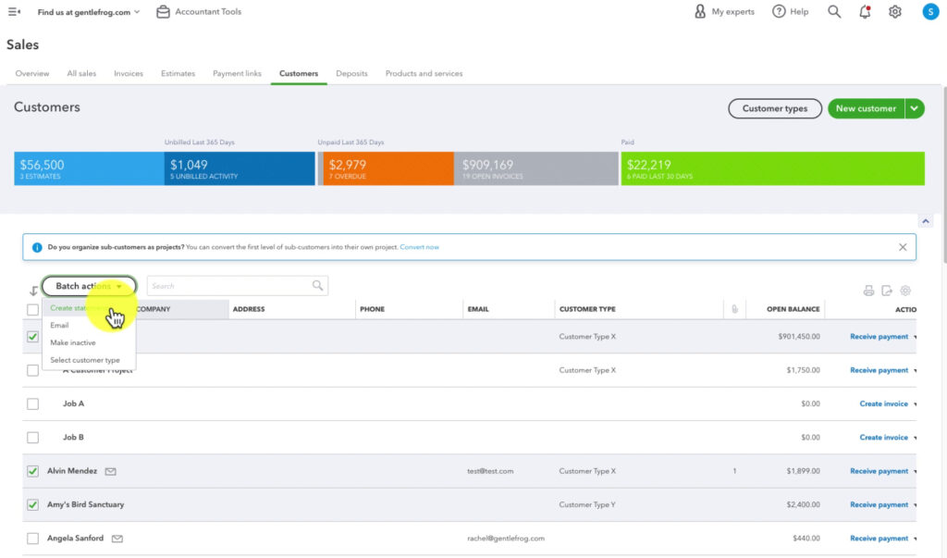Switch to the Invoices tab

tap(129, 73)
